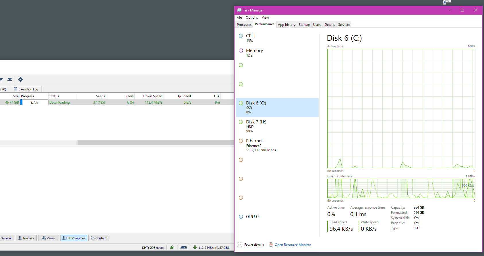
Task: Click the green plug connection status icon
Action: point(172,247)
